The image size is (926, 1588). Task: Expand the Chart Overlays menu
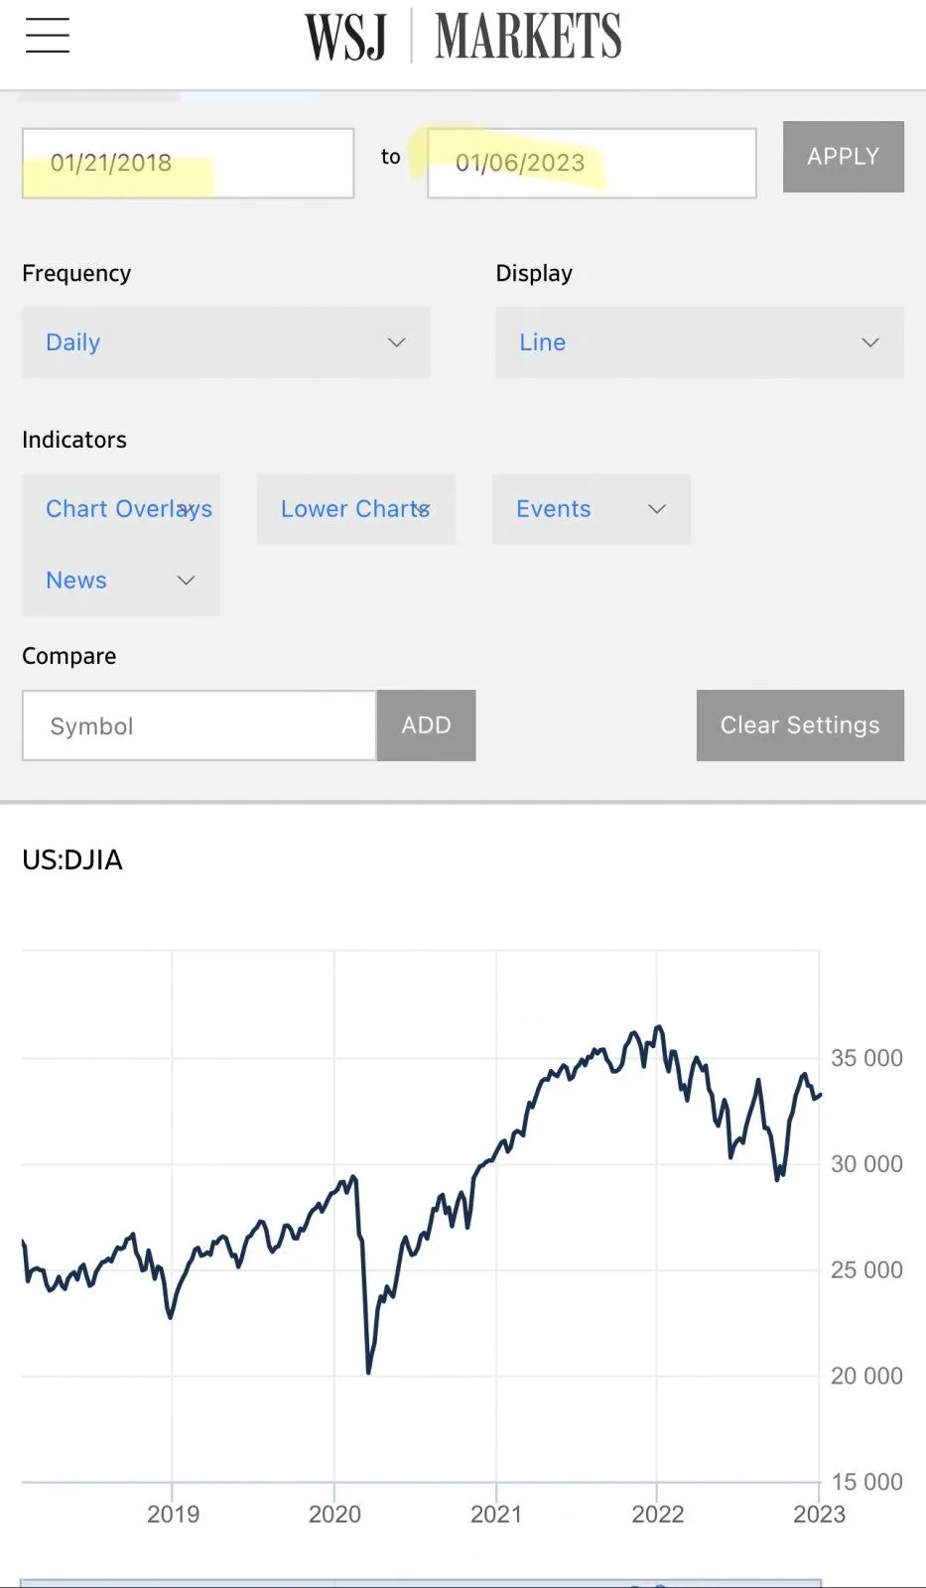(121, 509)
